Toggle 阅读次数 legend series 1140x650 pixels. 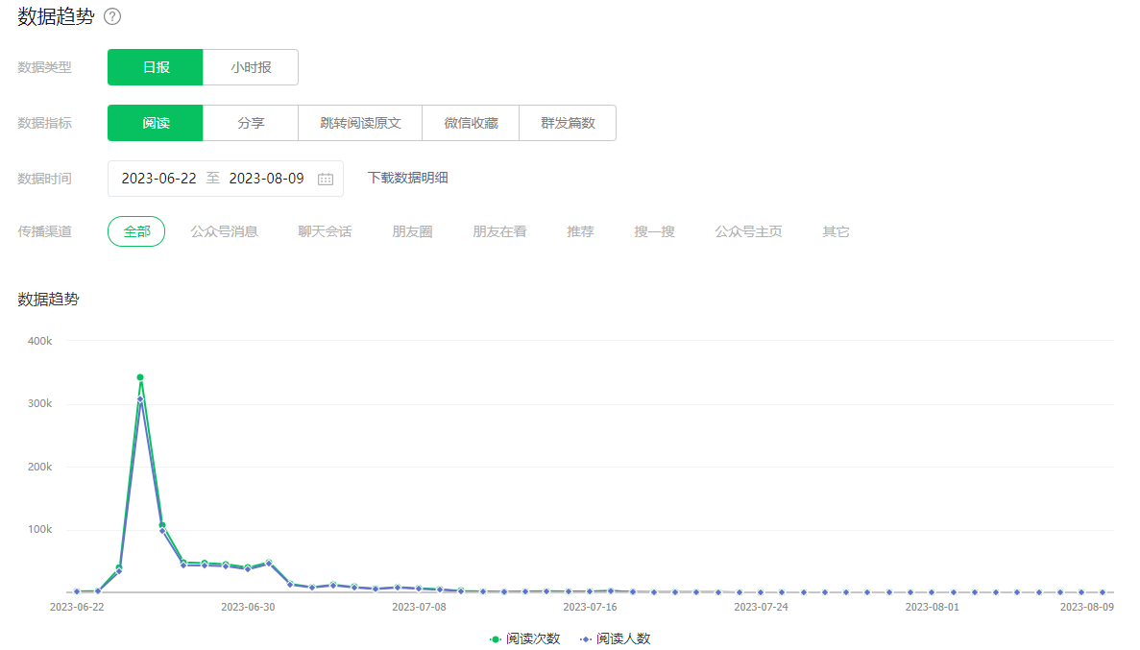525,638
